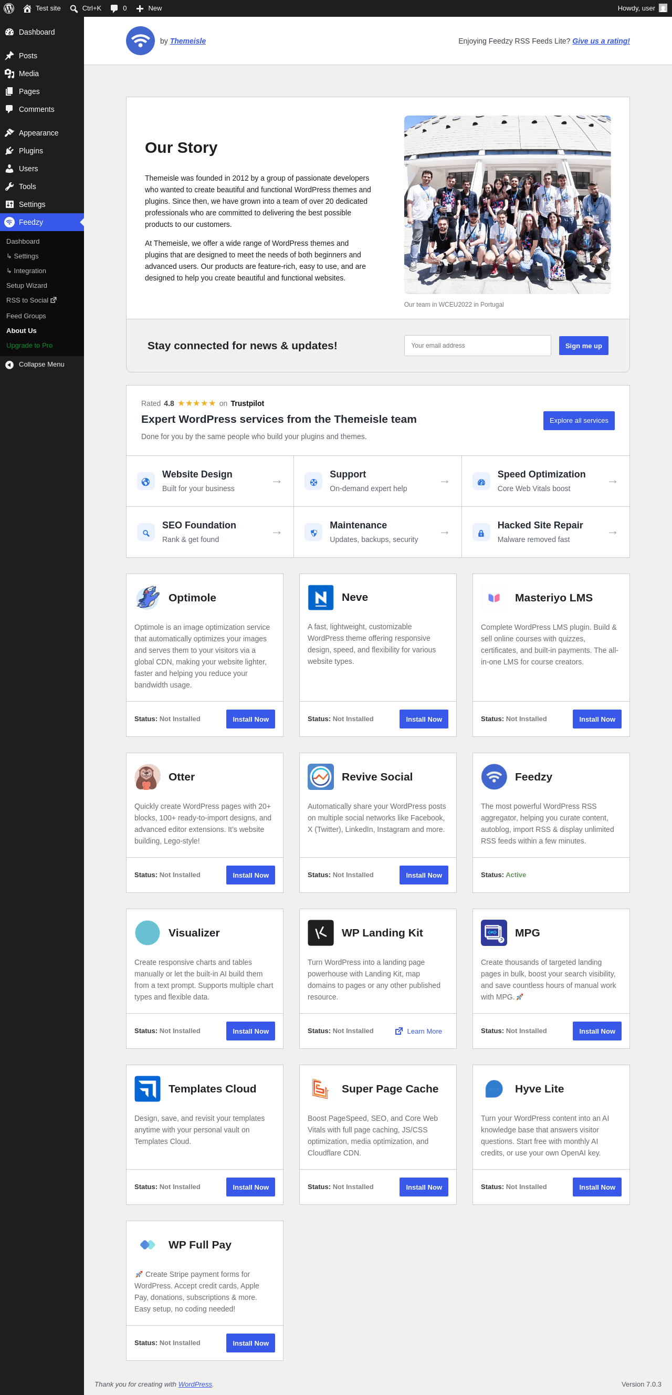This screenshot has width=672, height=1395.
Task: Click the Revive Social logo
Action: pyautogui.click(x=321, y=777)
